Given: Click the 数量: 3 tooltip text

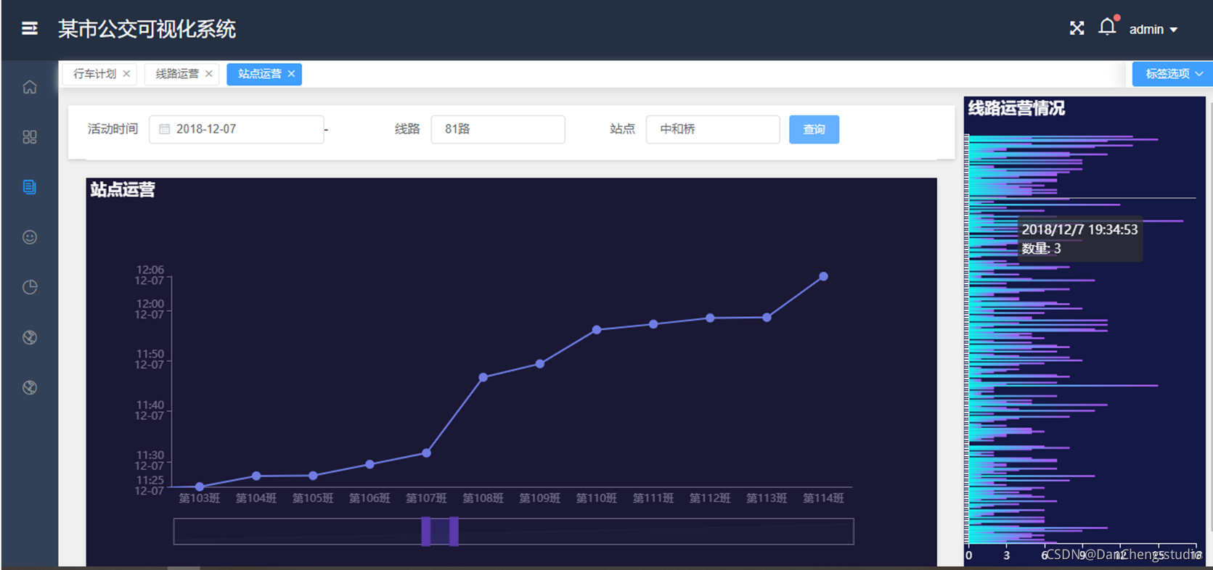Looking at the screenshot, I should point(1041,249).
